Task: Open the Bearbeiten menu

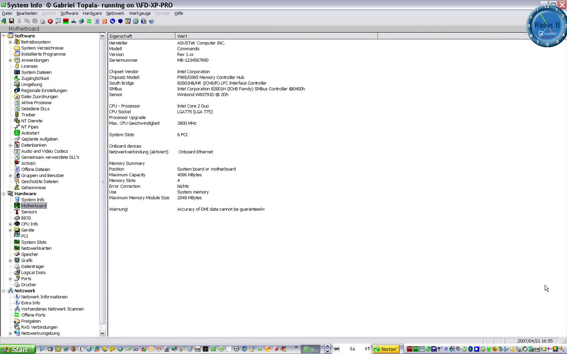Action: [27, 13]
